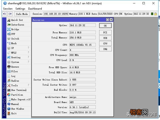Click the padlock icon in toolbar
This screenshot has width=160, height=120.
155,14
